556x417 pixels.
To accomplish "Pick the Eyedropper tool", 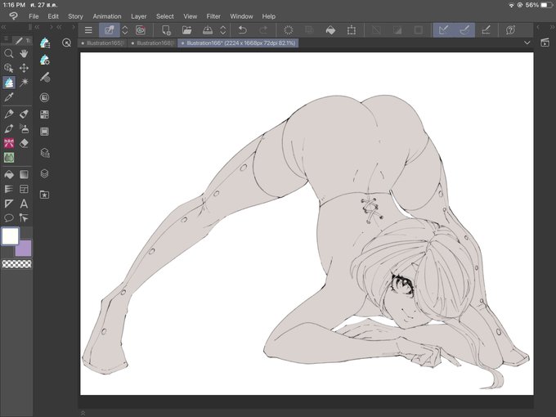I will tap(9, 96).
